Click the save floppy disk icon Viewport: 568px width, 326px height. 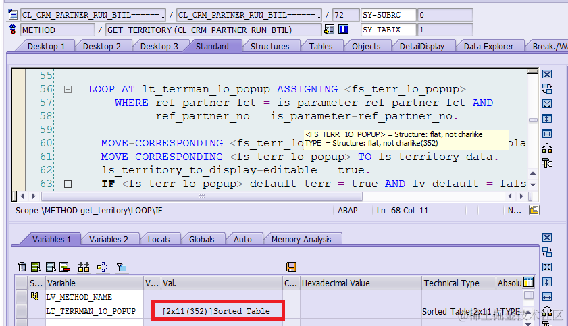click(x=291, y=267)
